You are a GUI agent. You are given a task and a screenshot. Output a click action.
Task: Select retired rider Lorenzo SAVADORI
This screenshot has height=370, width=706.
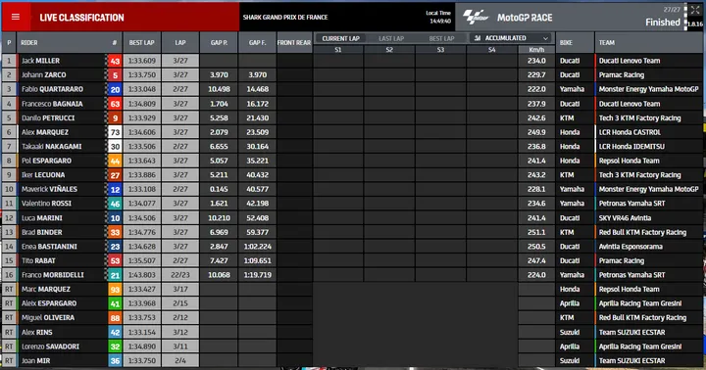[50, 347]
